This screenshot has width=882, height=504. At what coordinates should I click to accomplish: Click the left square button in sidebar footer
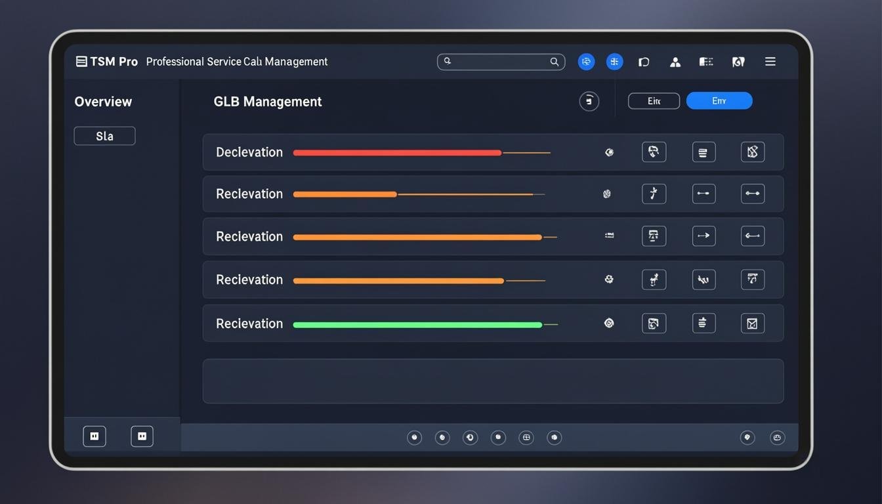94,436
